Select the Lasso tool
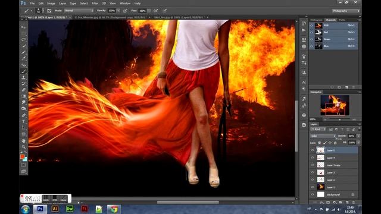Viewport: 381px width, 214px height. point(24,40)
